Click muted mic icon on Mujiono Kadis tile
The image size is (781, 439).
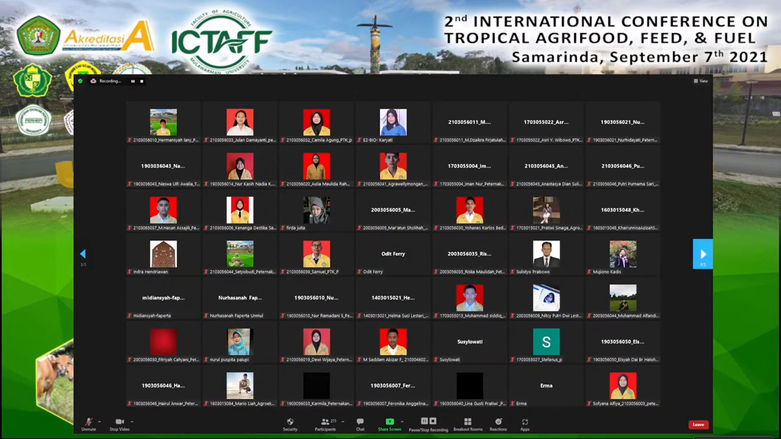[x=589, y=272]
